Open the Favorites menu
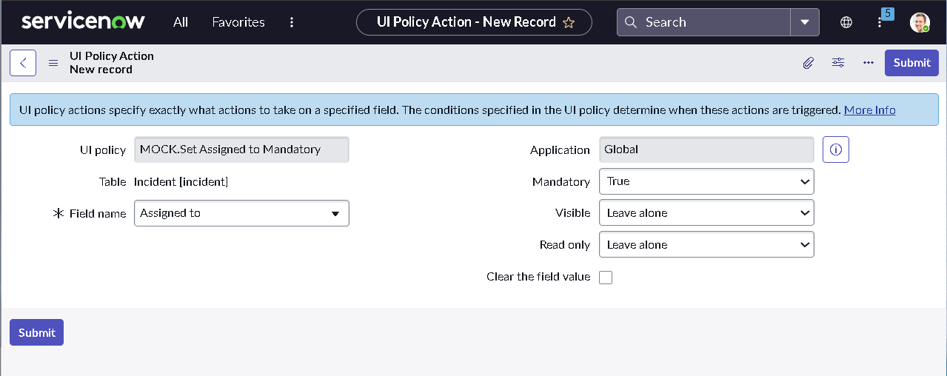 click(238, 22)
